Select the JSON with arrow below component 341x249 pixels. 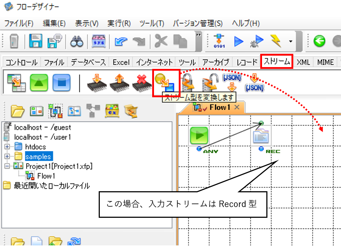[232, 83]
